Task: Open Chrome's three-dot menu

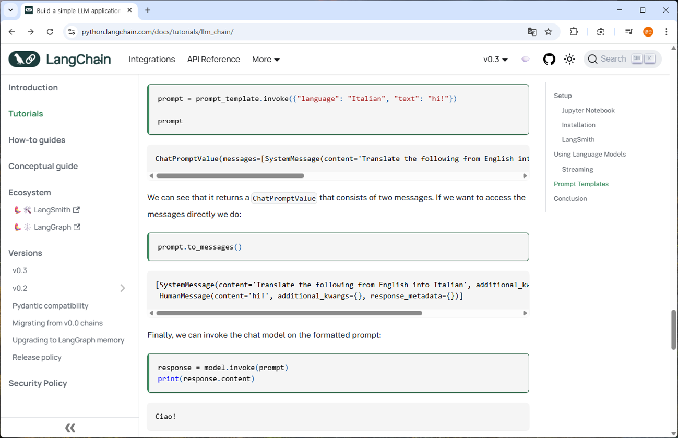Action: 666,32
